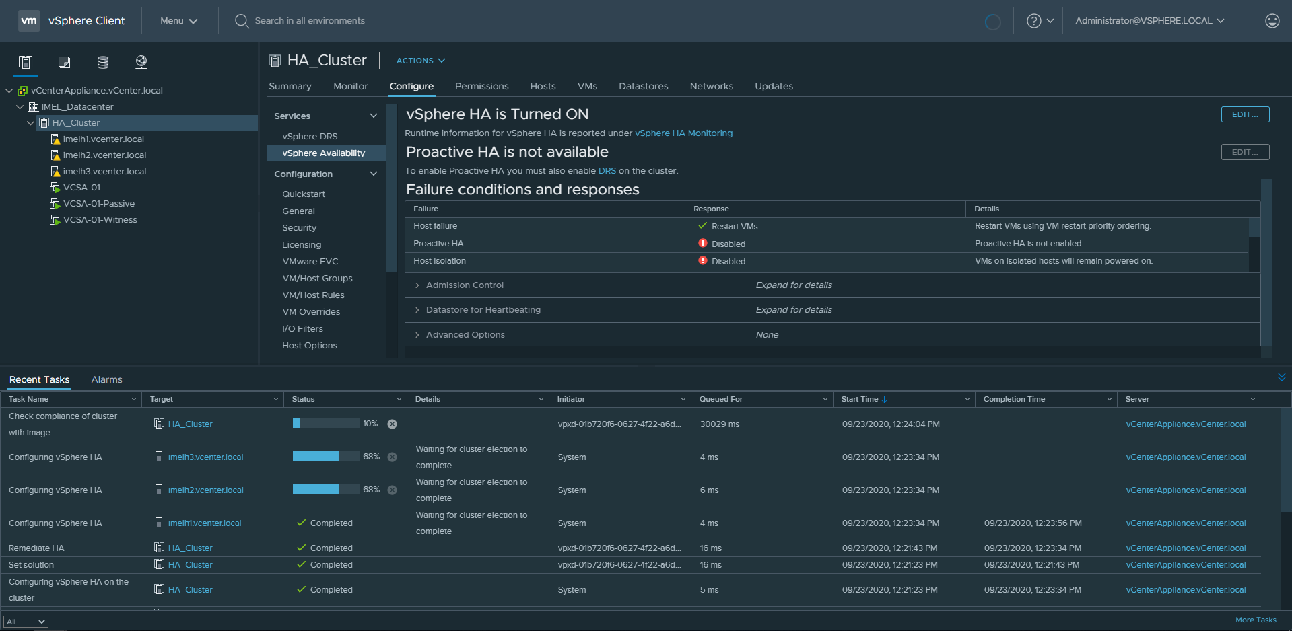Image resolution: width=1292 pixels, height=631 pixels.
Task: Open VM/Host Rules configuration
Action: [313, 295]
